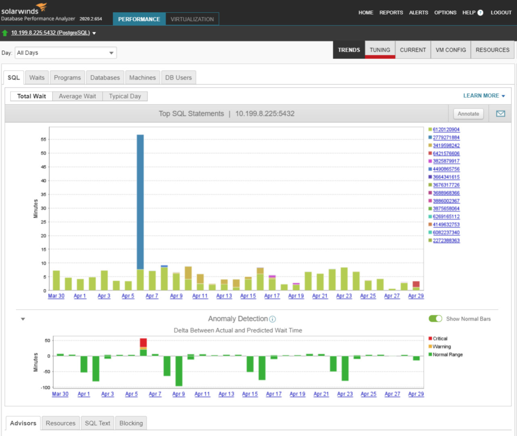The image size is (517, 436).
Task: Select the Waits tab
Action: [37, 78]
